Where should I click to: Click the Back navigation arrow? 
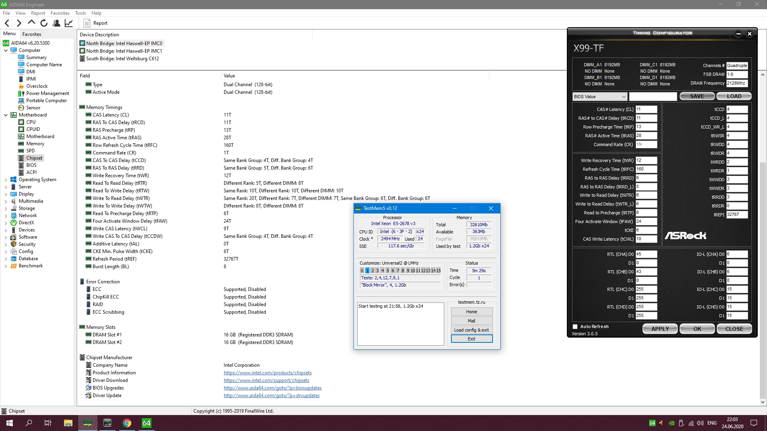coord(7,23)
